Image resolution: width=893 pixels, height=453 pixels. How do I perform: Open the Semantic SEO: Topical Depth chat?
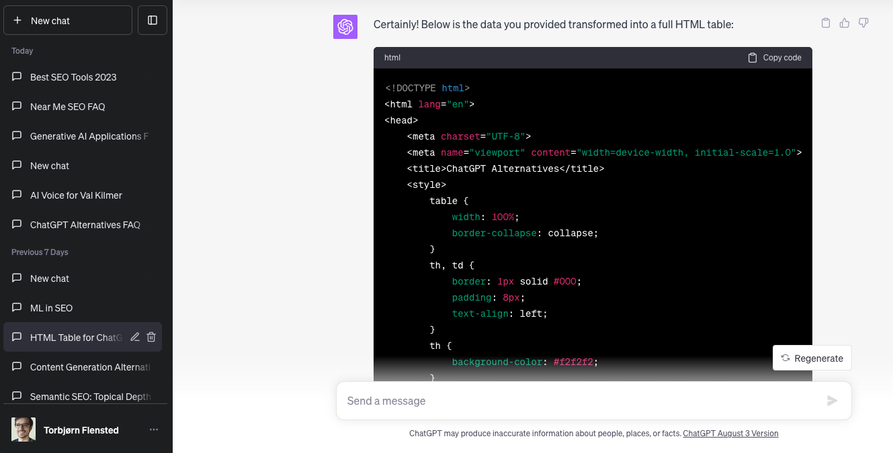point(83,397)
